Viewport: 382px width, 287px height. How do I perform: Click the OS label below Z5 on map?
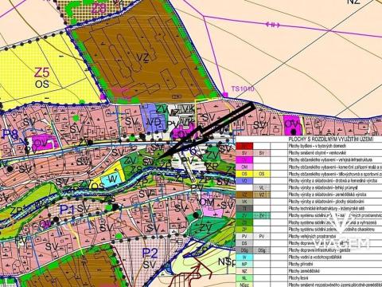click(x=42, y=85)
